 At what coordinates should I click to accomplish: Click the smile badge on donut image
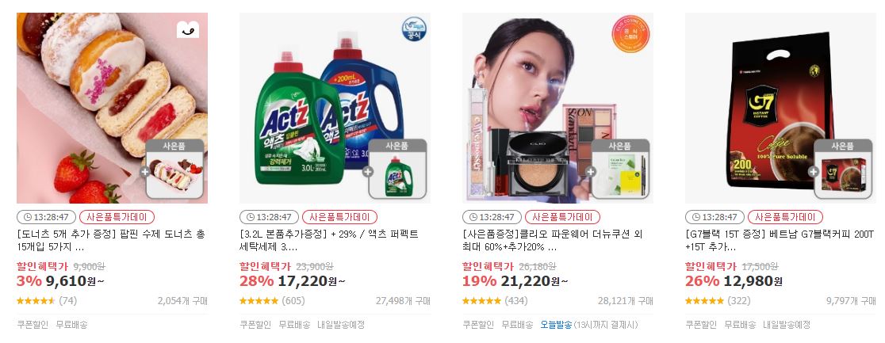(x=188, y=29)
